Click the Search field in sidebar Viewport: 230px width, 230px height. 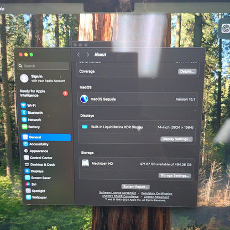click(43, 66)
